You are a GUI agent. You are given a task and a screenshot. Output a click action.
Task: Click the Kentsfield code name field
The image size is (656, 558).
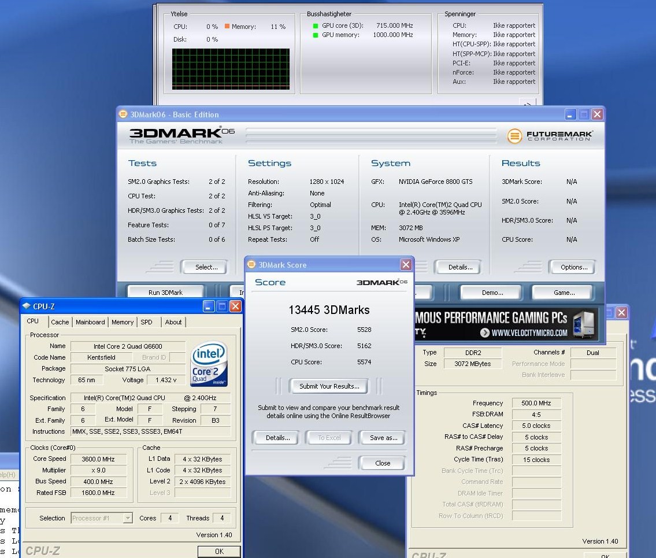101,357
